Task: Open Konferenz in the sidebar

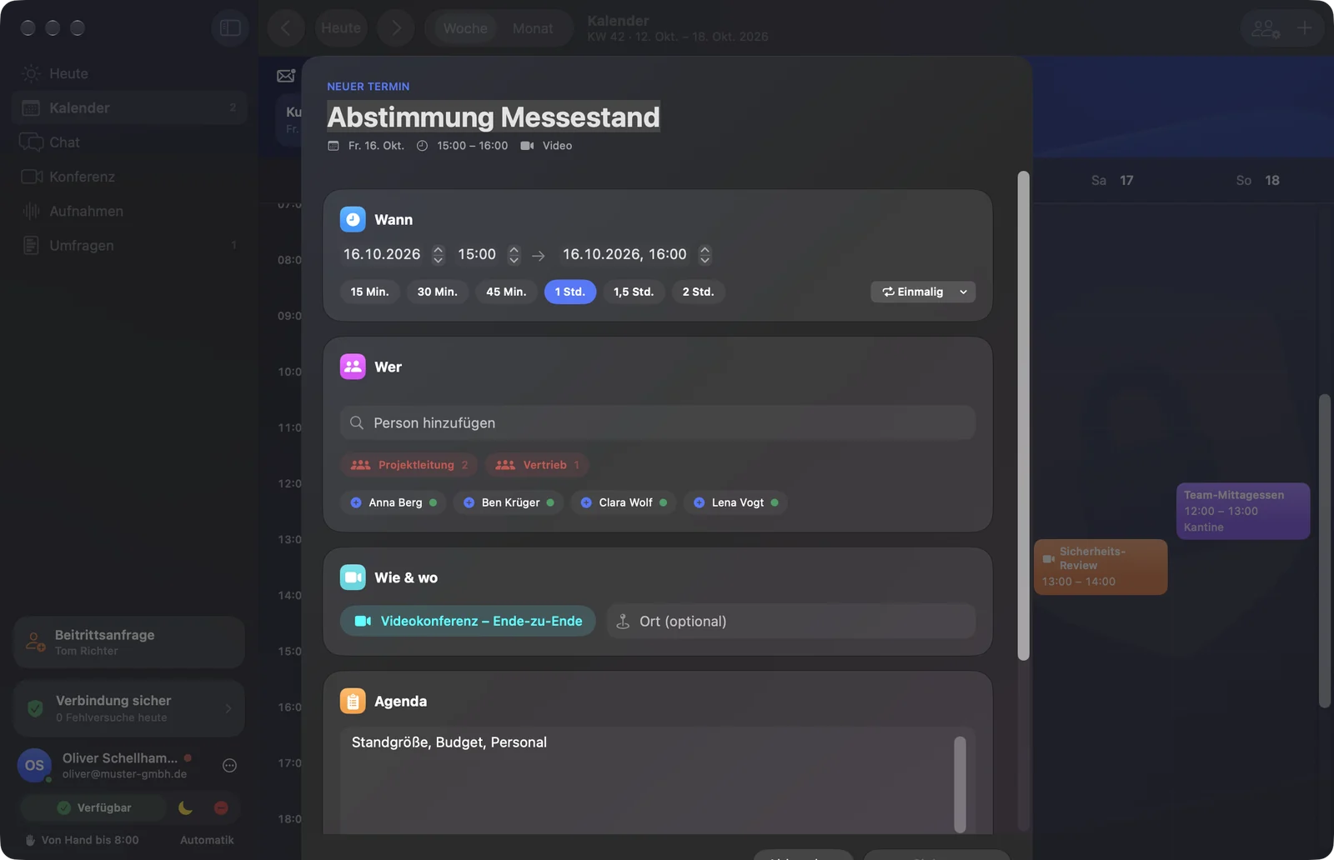Action: (x=129, y=177)
